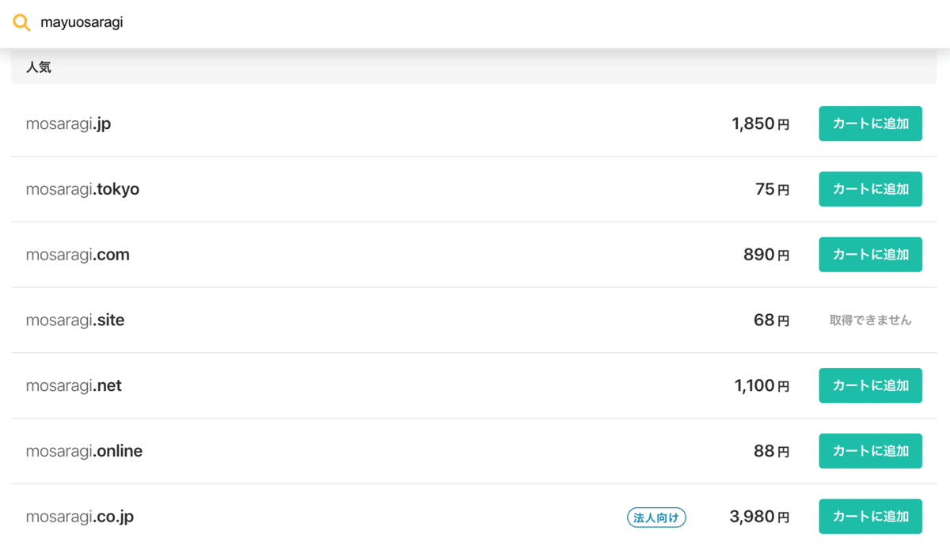The height and width of the screenshot is (546, 950).
Task: Click the 人気 section header
Action: (x=39, y=68)
